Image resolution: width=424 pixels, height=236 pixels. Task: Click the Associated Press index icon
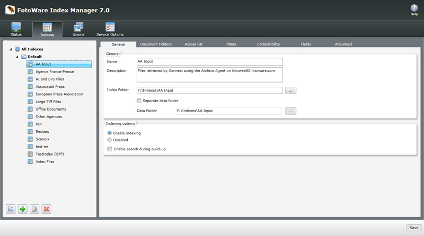point(30,87)
